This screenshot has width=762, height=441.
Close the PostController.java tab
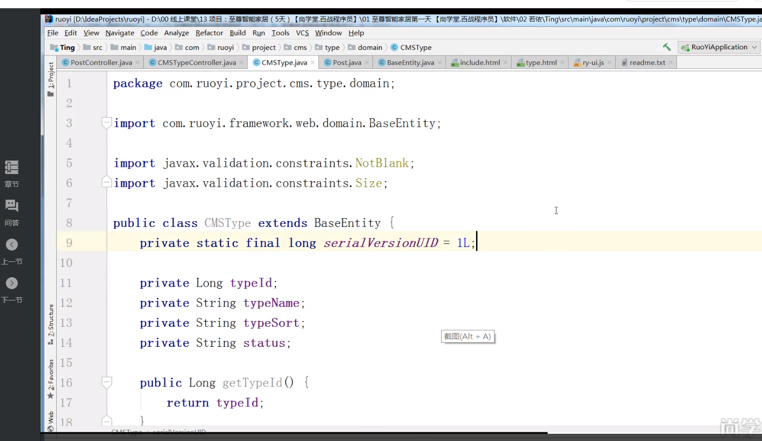point(138,63)
